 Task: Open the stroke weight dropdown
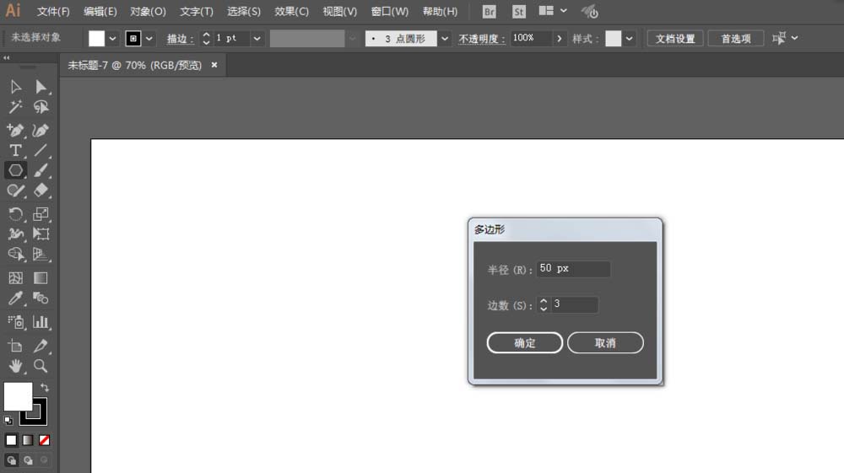tap(257, 39)
